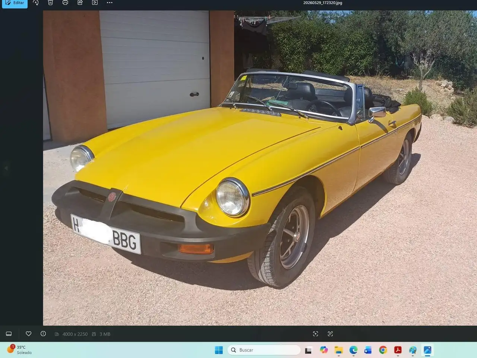Mark the photo as favorite with the heart

click(28, 334)
